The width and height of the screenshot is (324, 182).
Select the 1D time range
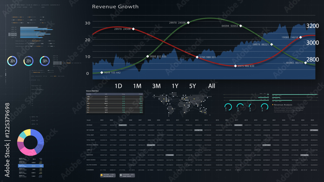point(118,86)
